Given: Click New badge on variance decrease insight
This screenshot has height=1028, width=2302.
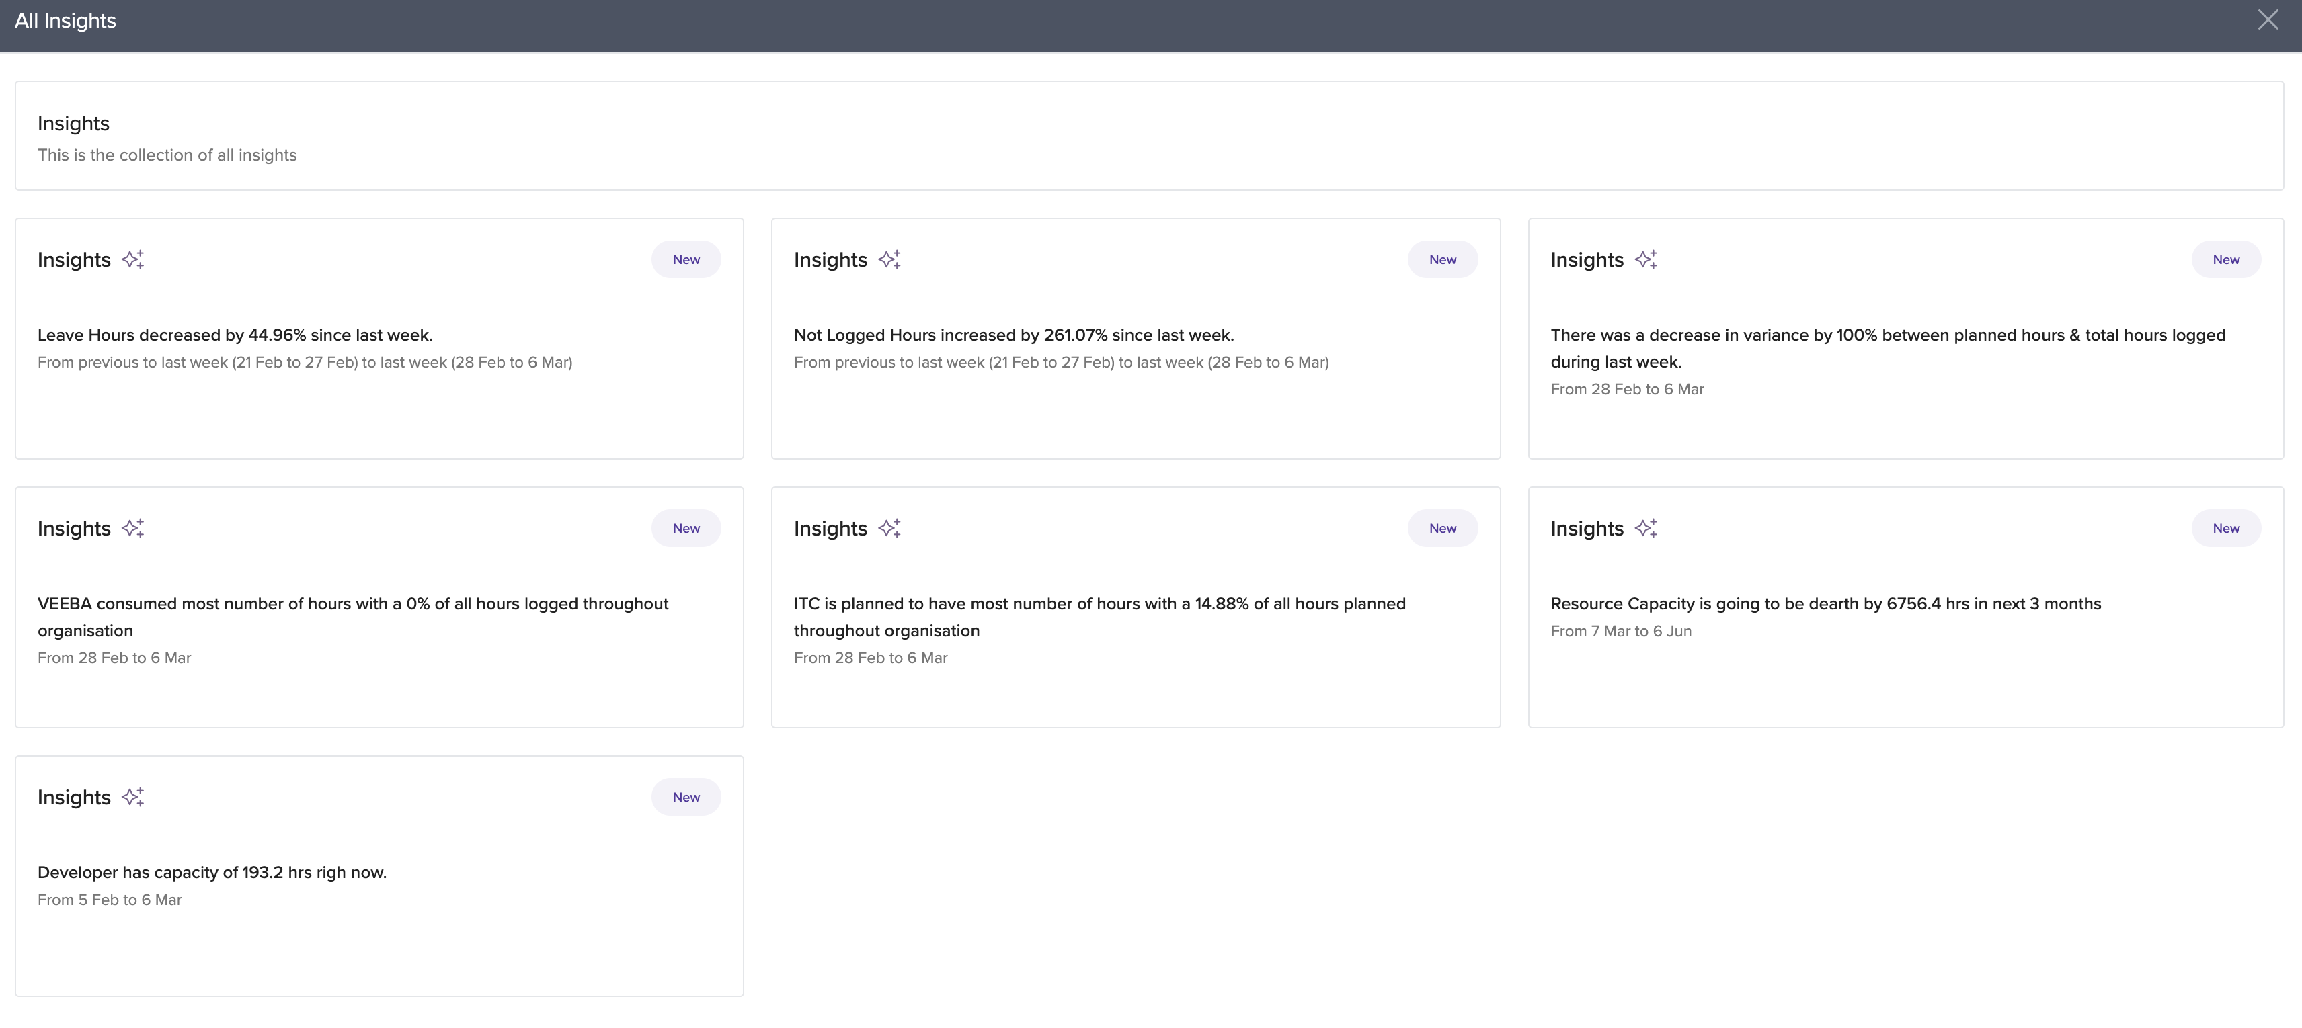Looking at the screenshot, I should point(2225,260).
